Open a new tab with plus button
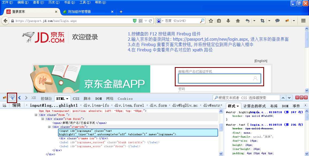309x156 pixels. [121, 12]
